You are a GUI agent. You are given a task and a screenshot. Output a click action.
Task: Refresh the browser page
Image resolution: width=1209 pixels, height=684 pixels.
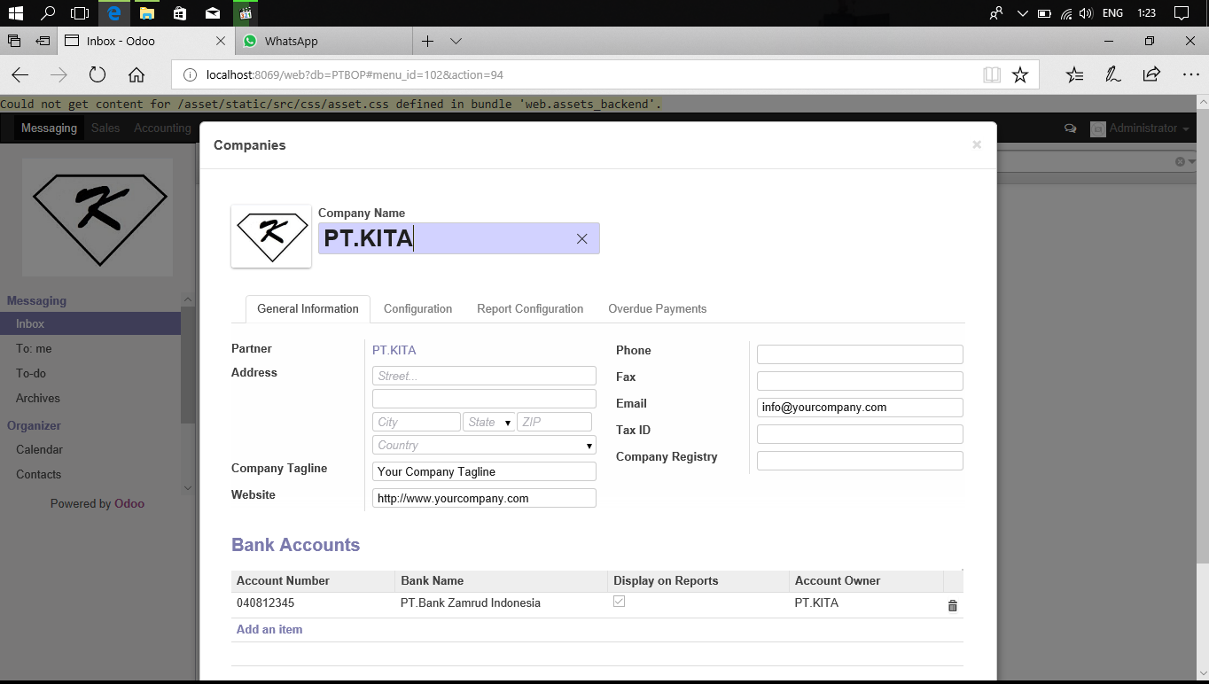click(x=97, y=75)
